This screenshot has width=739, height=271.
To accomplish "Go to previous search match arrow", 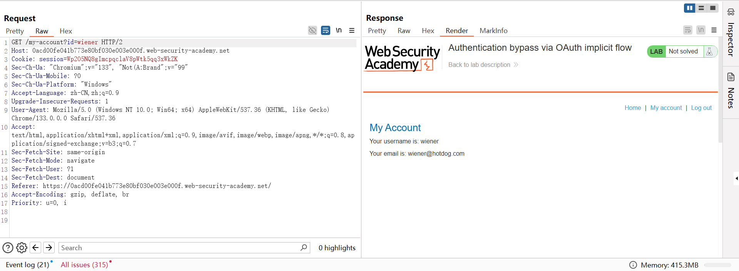I will [35, 248].
